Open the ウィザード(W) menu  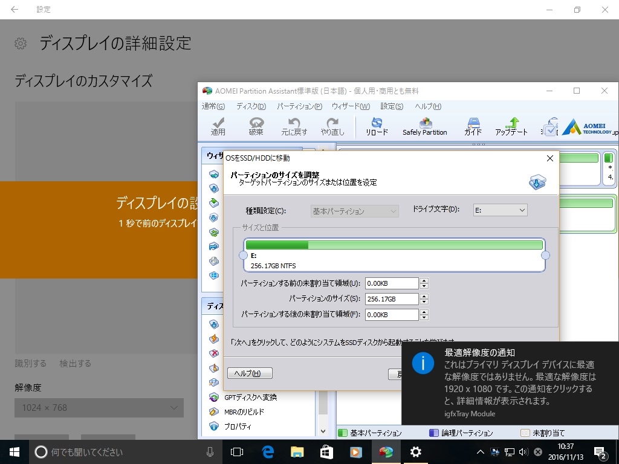point(351,106)
